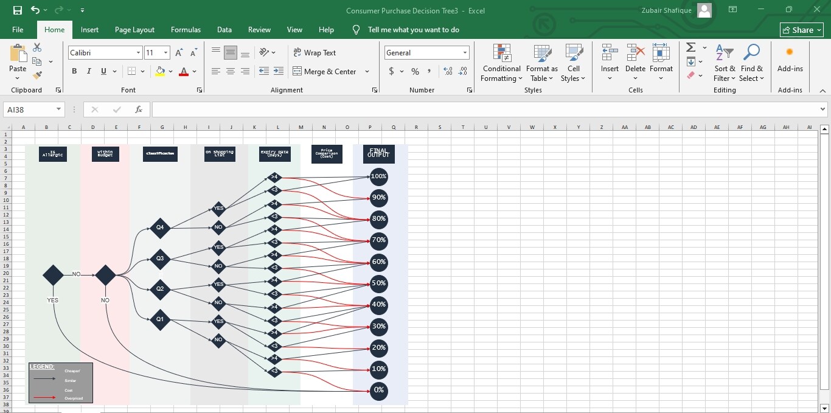Image resolution: width=831 pixels, height=413 pixels.
Task: Open the Data ribbon tab
Action: [x=224, y=29]
